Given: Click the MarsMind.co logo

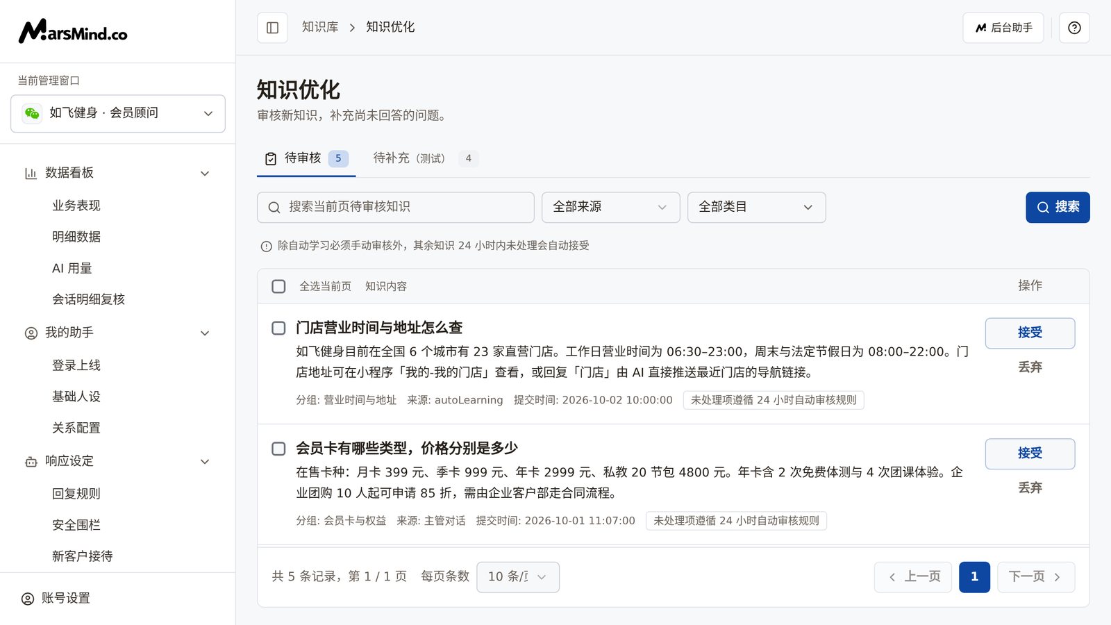Looking at the screenshot, I should click(x=73, y=31).
